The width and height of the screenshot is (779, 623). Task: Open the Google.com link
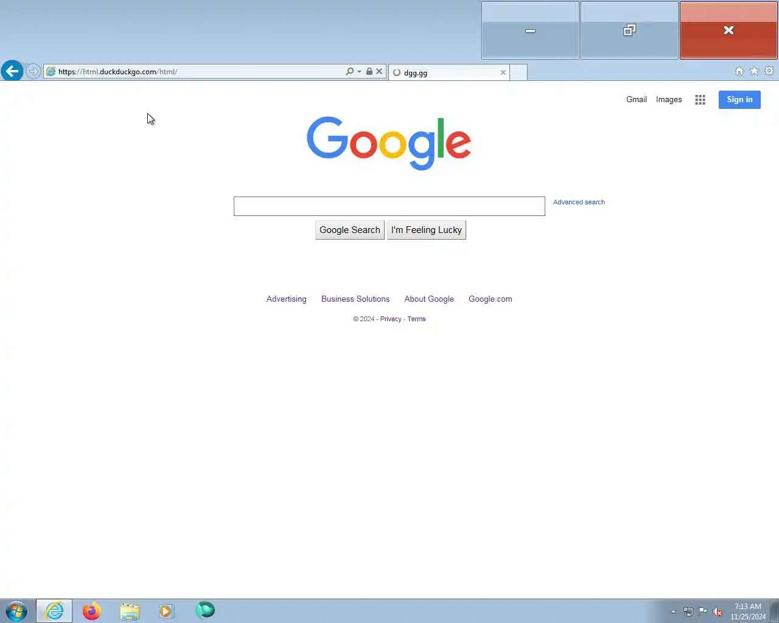(491, 299)
